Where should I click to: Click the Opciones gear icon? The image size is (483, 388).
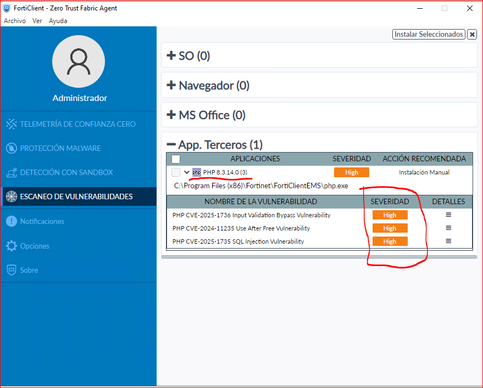(12, 246)
